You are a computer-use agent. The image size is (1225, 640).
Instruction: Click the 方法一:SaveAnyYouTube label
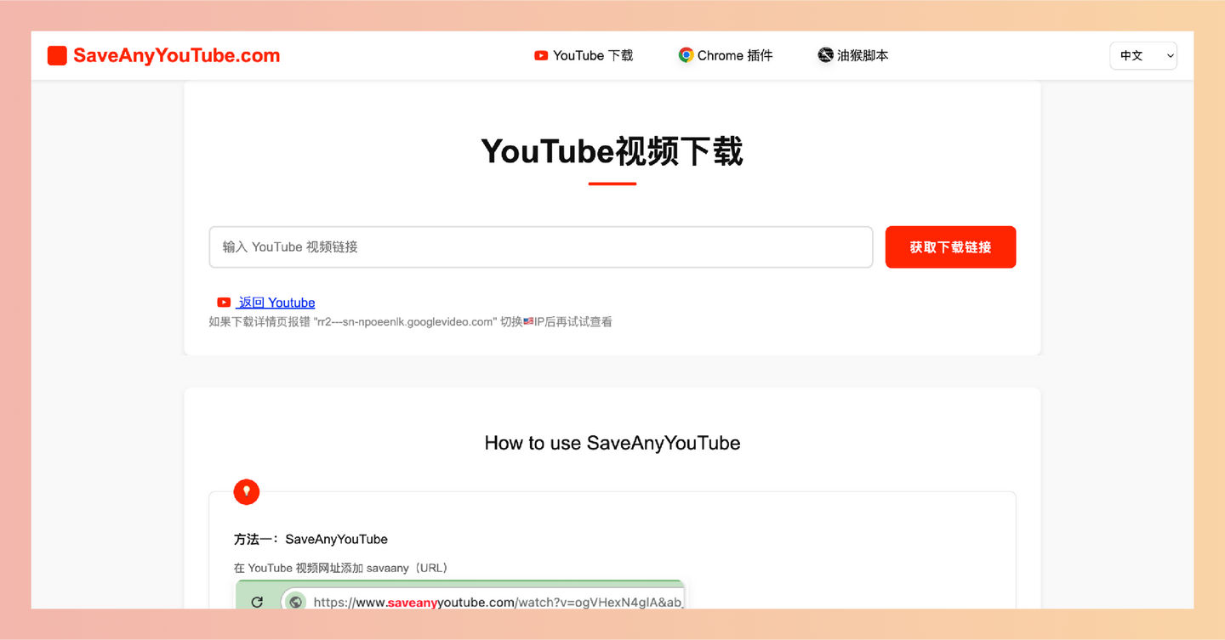[311, 539]
